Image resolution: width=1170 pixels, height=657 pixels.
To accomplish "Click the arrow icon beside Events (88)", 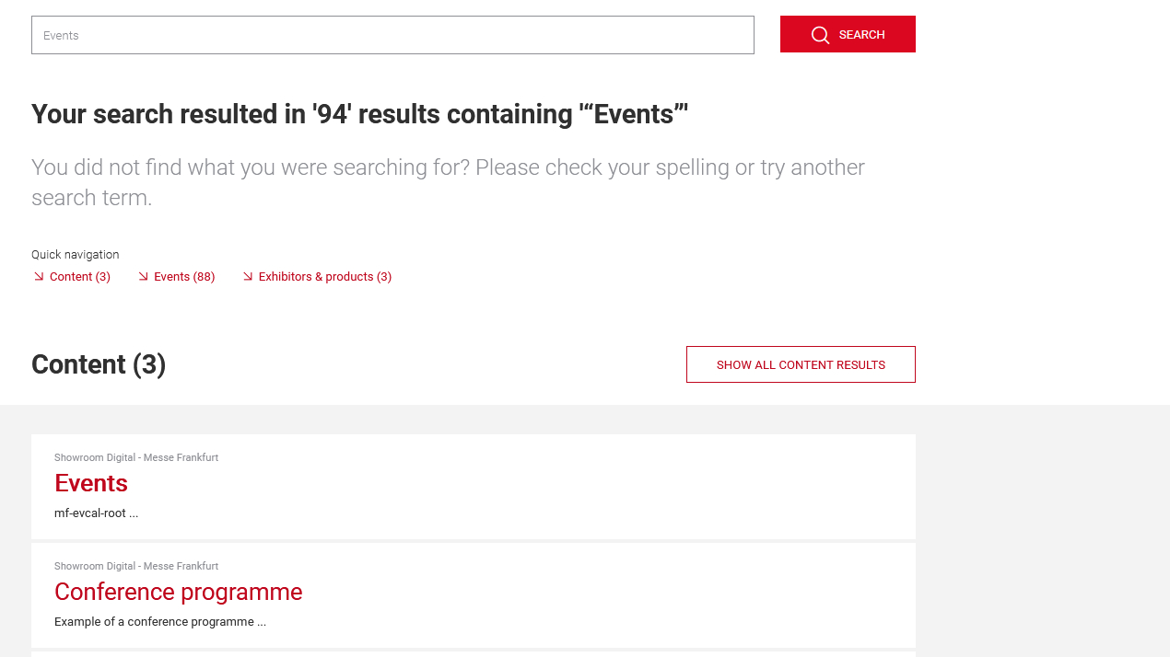I will point(143,275).
